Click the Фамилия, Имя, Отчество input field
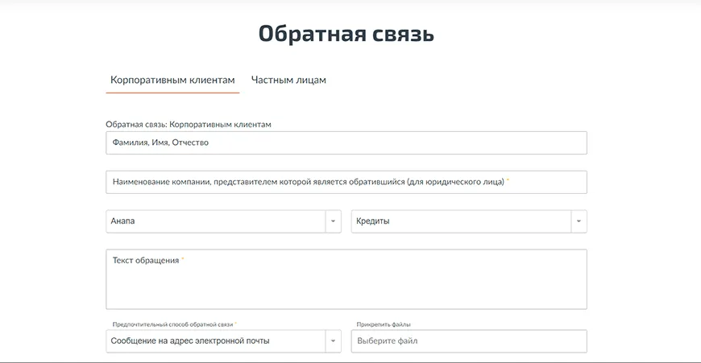Viewport: 701px width, 363px height. 346,142
